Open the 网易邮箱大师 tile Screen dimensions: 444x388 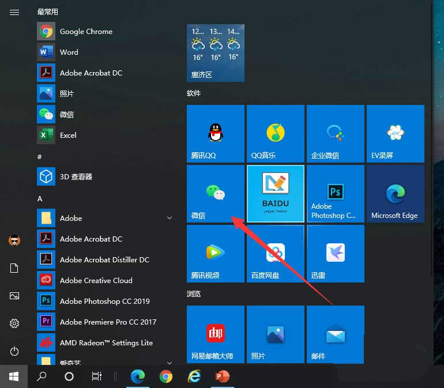pos(215,334)
